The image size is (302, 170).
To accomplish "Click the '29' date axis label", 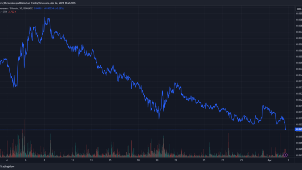I will (241, 160).
